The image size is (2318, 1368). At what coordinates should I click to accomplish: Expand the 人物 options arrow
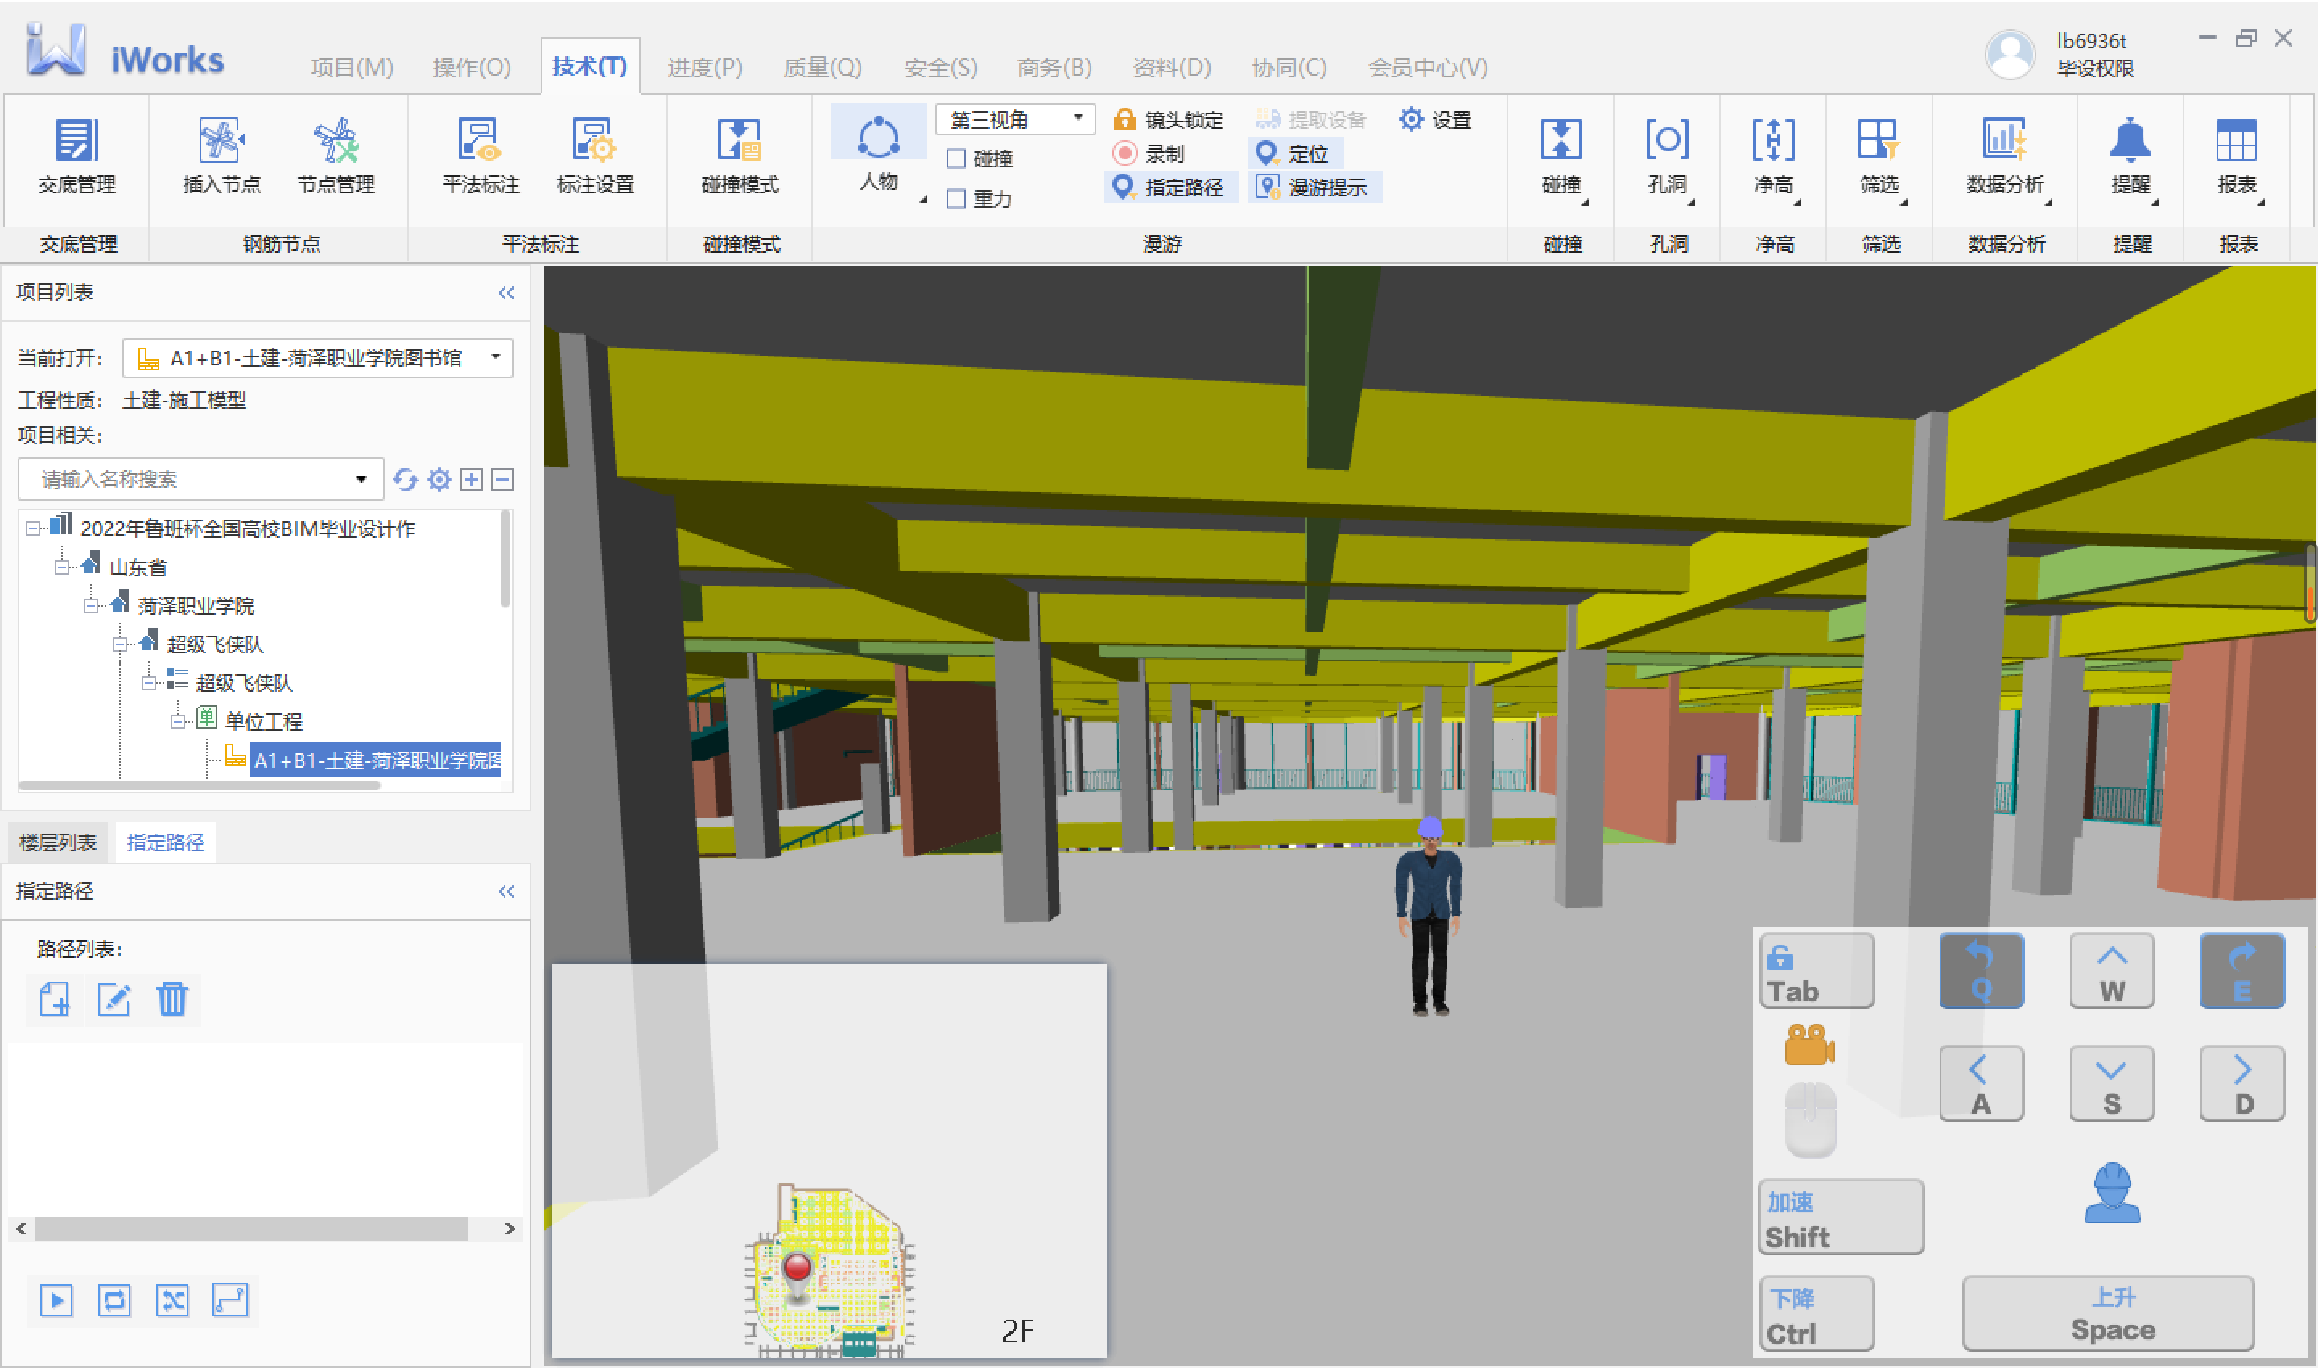tap(922, 199)
